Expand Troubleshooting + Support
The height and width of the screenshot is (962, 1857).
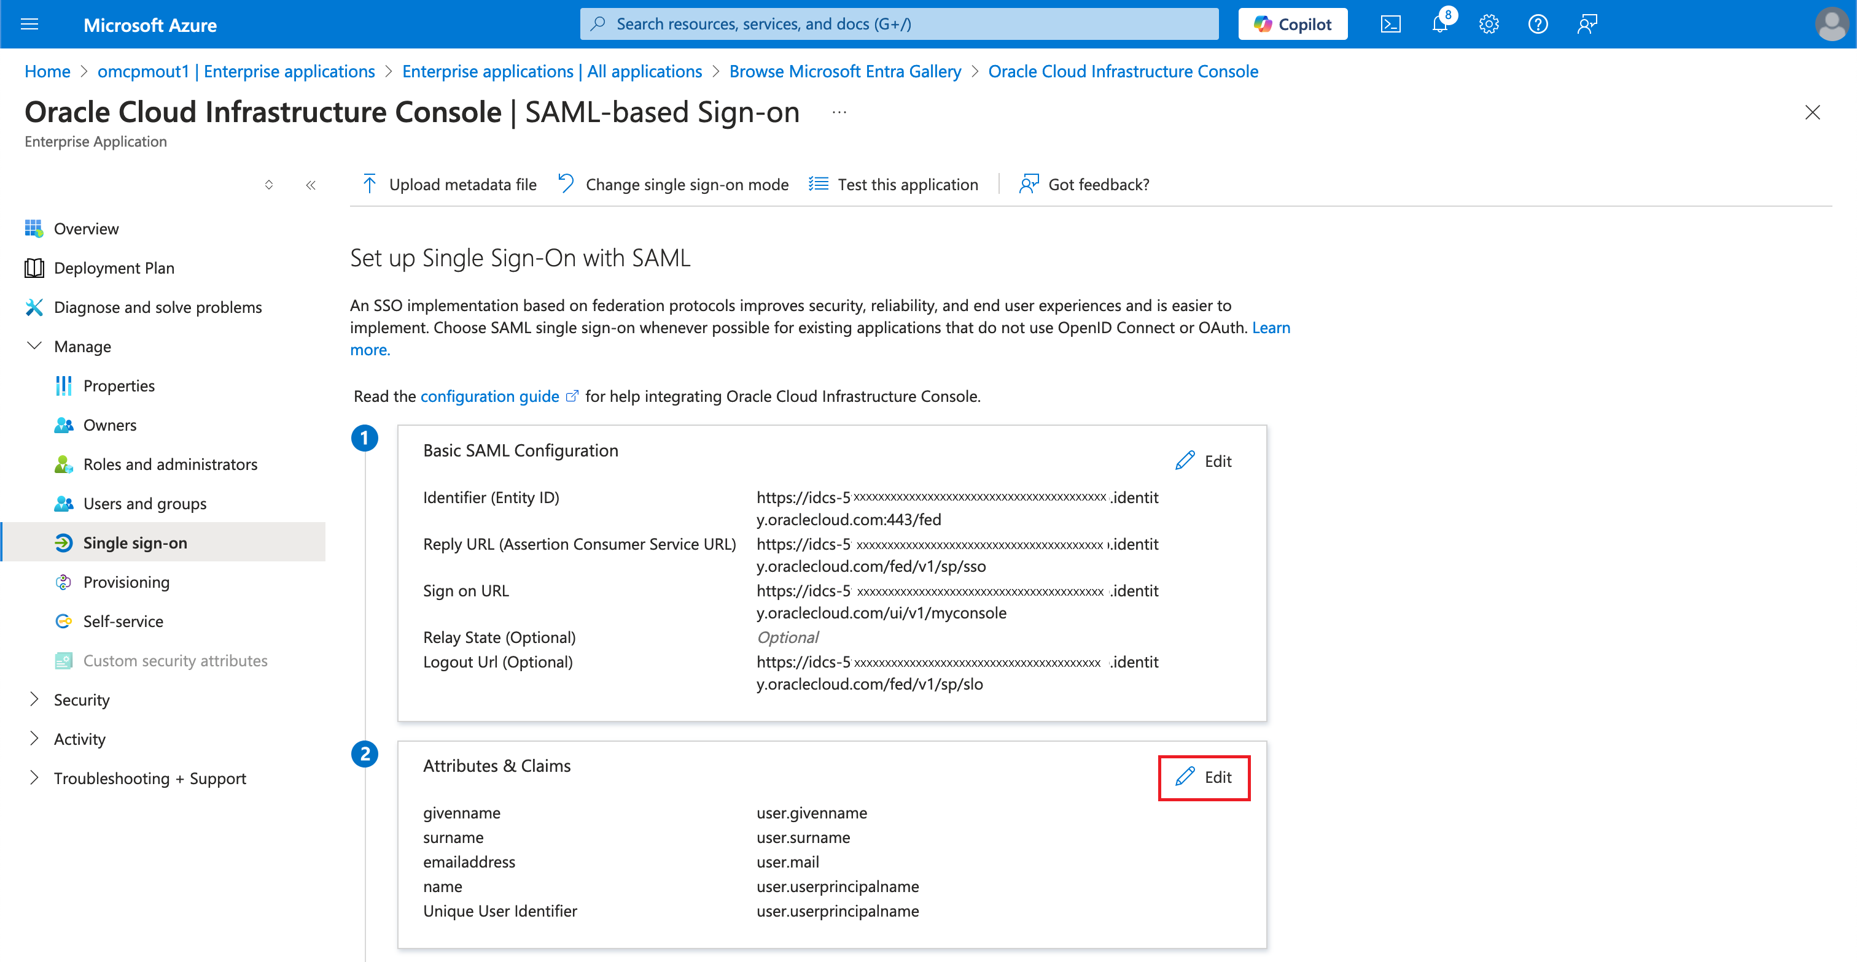149,778
